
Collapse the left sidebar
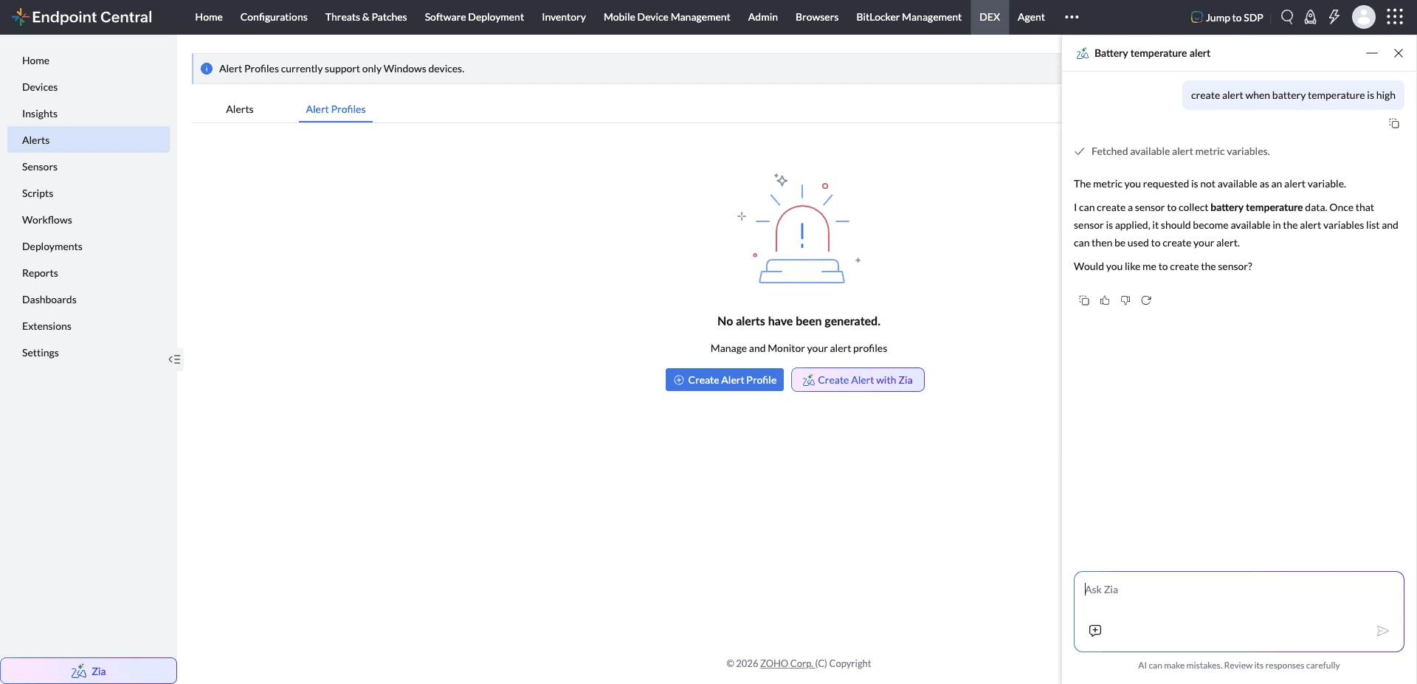tap(174, 359)
